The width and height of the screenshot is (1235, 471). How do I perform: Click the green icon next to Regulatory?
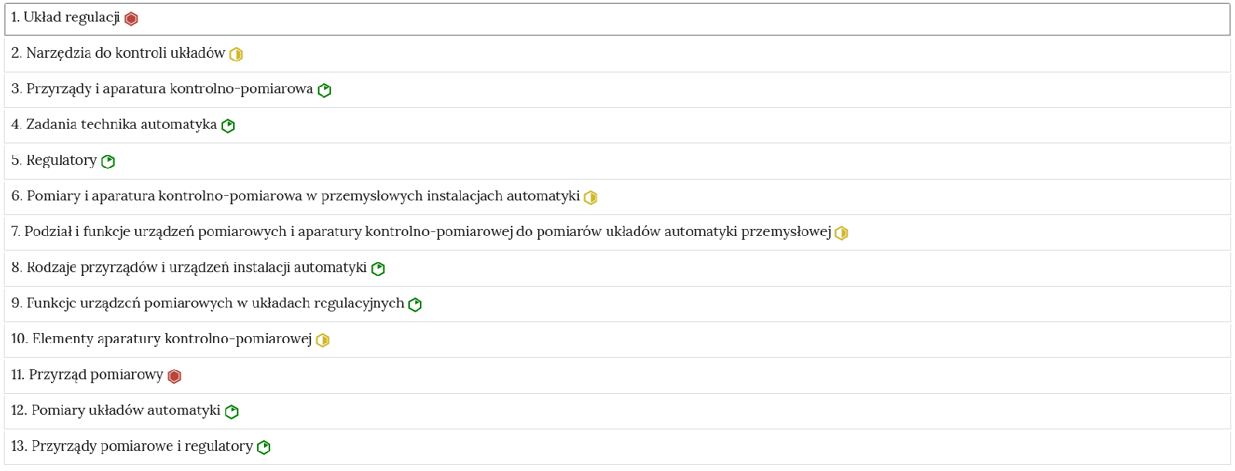click(108, 162)
